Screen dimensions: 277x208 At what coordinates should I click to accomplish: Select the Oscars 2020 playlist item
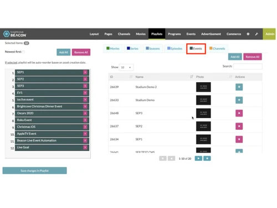(52, 113)
